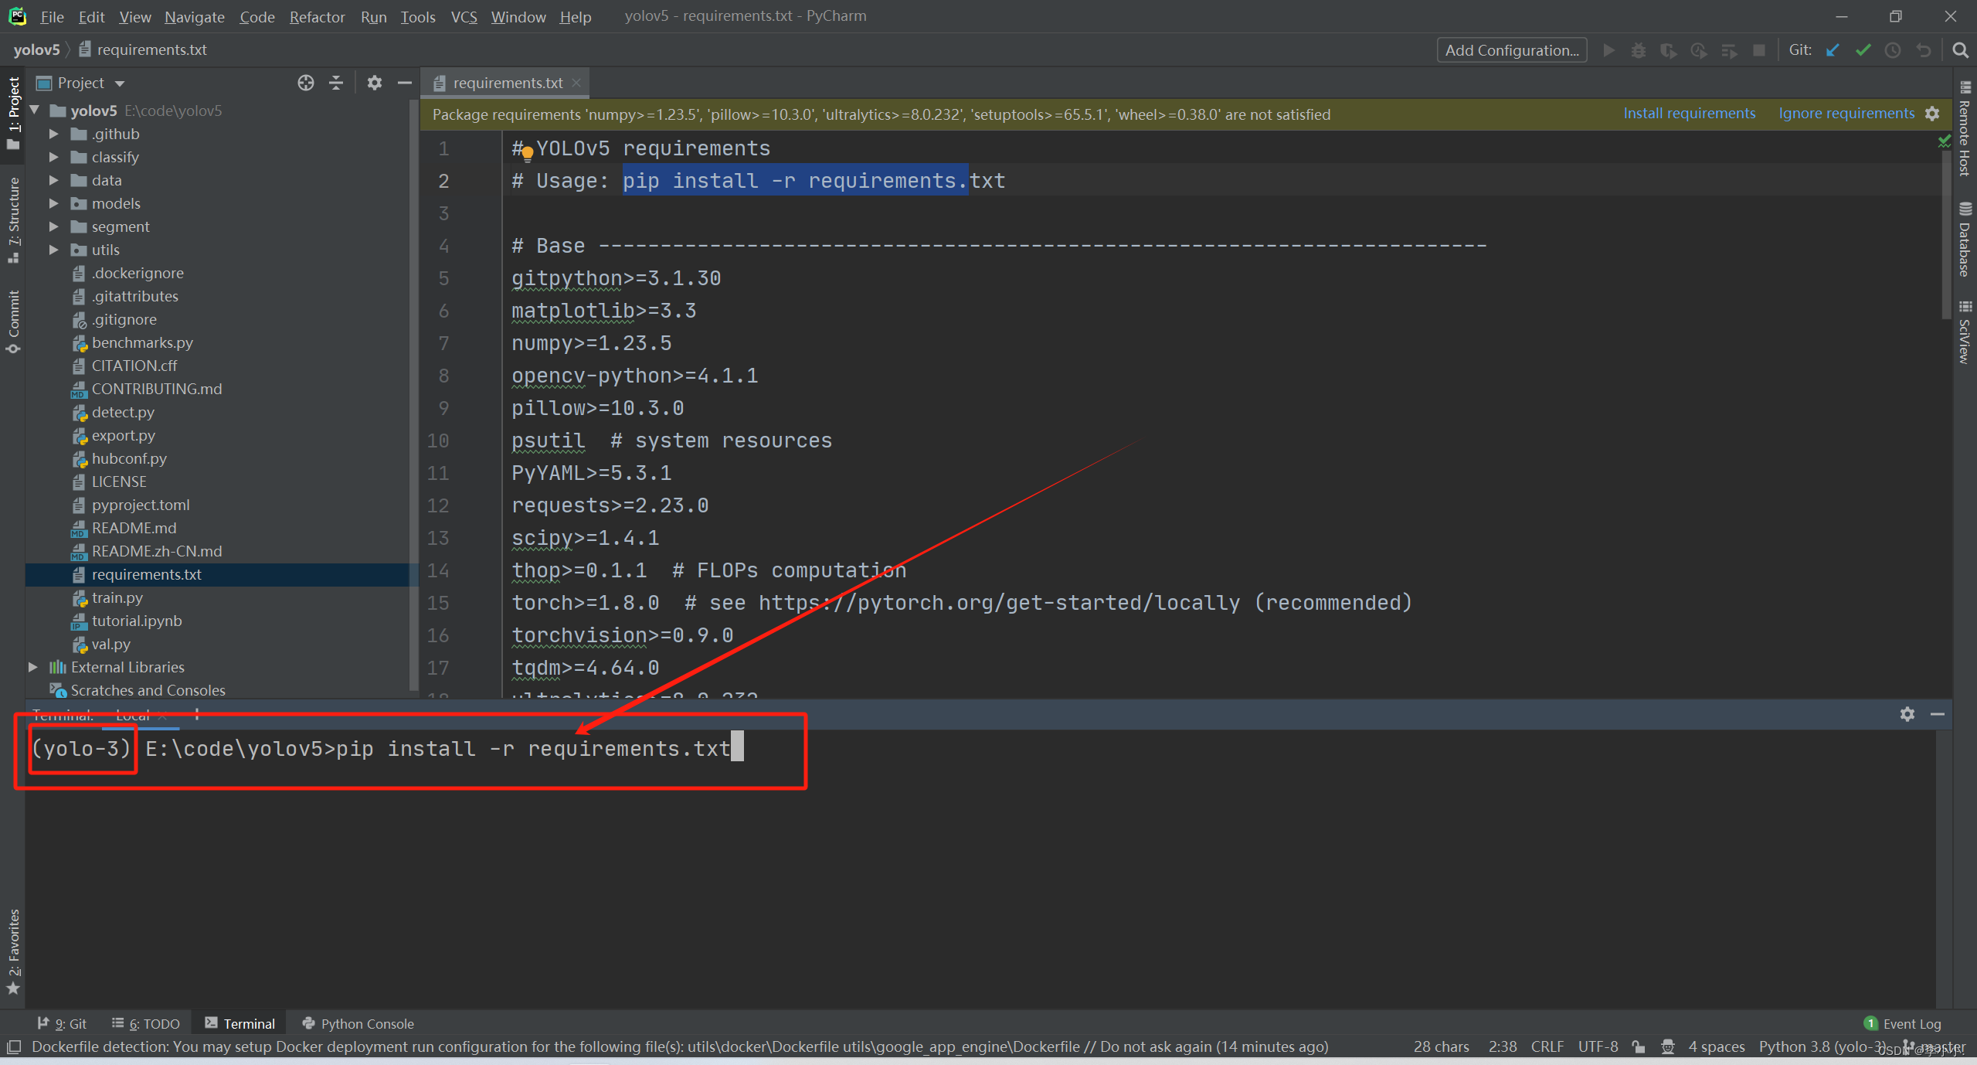This screenshot has height=1065, width=1977.
Task: Expand the utils folder
Action: pos(53,250)
